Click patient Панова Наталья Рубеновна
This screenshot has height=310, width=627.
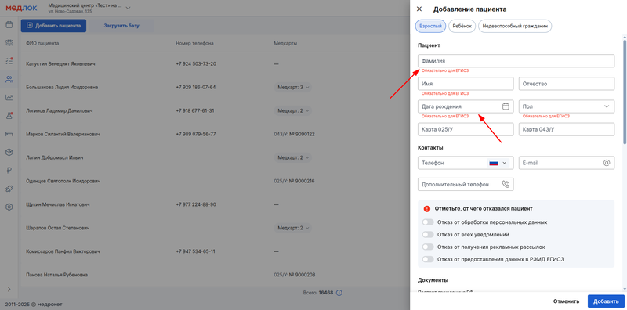click(56, 275)
